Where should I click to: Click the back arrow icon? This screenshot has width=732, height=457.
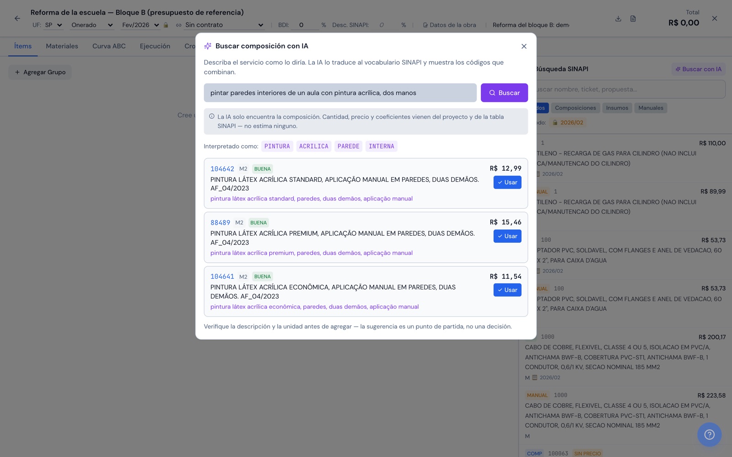pyautogui.click(x=17, y=18)
